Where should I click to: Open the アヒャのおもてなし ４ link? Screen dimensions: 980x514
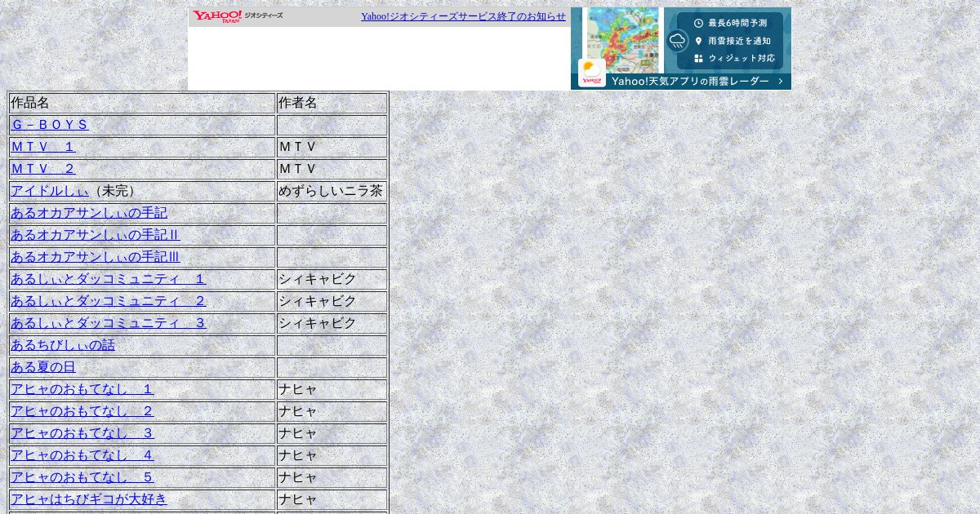click(x=82, y=455)
